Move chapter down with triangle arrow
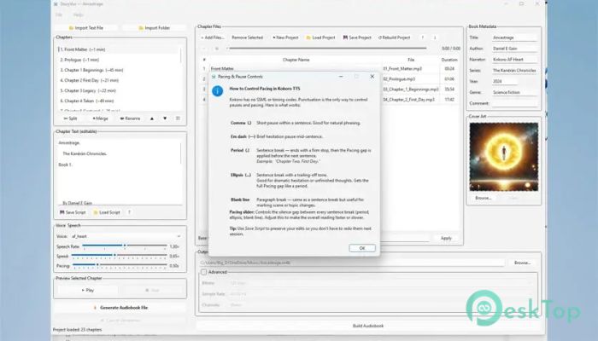Screen dimensions: 598x341 [165, 118]
